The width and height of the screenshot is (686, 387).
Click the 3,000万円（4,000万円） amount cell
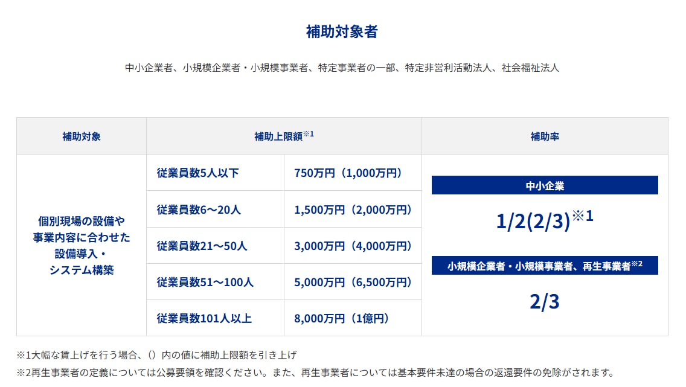click(353, 246)
